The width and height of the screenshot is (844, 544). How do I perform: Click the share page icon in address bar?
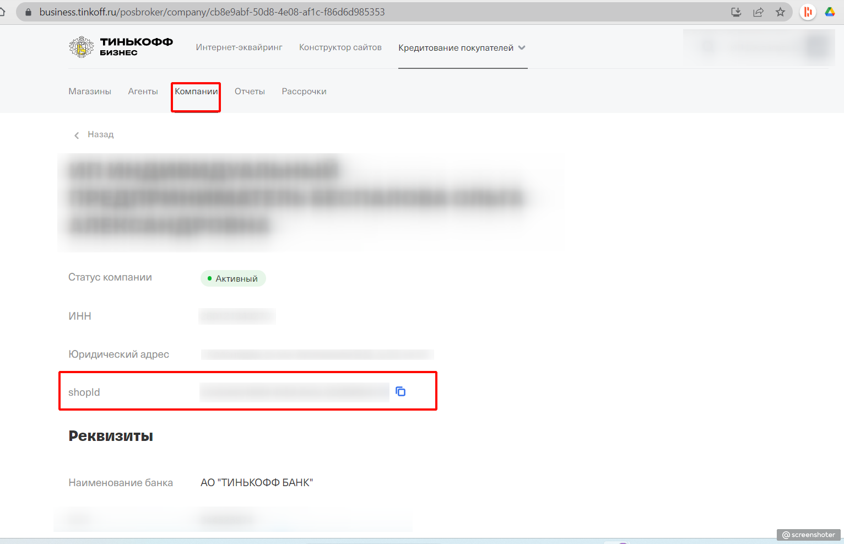[x=758, y=12]
